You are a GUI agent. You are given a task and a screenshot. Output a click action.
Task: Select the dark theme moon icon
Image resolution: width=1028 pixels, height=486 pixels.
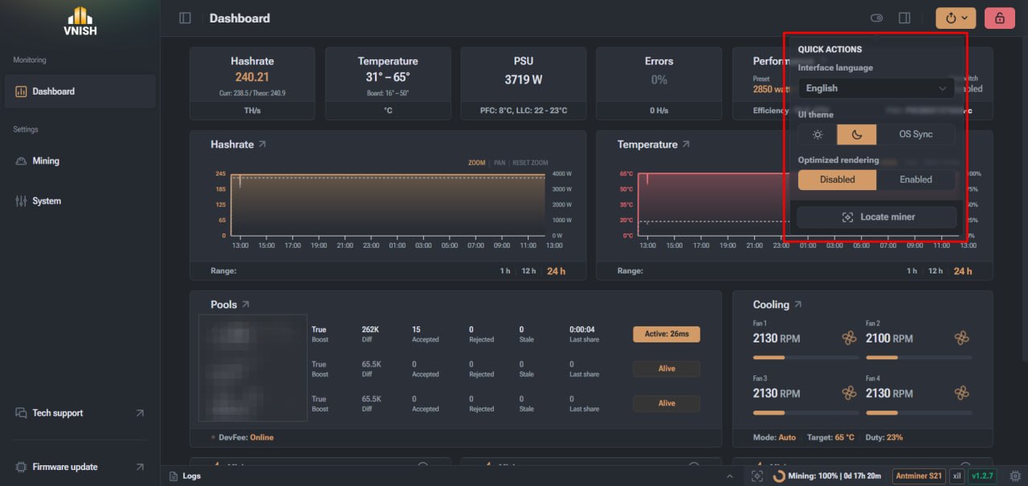[857, 134]
